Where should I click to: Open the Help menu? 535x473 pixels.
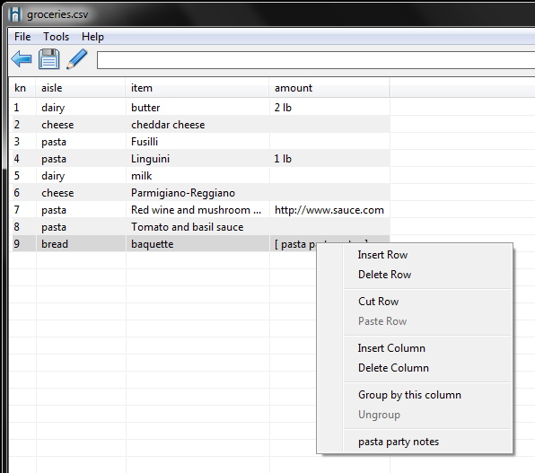[92, 37]
